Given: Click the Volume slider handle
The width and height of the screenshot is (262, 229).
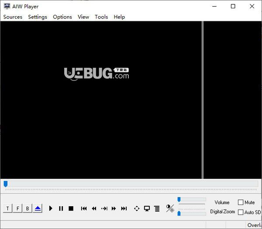Looking at the screenshot, I should pyautogui.click(x=179, y=199).
